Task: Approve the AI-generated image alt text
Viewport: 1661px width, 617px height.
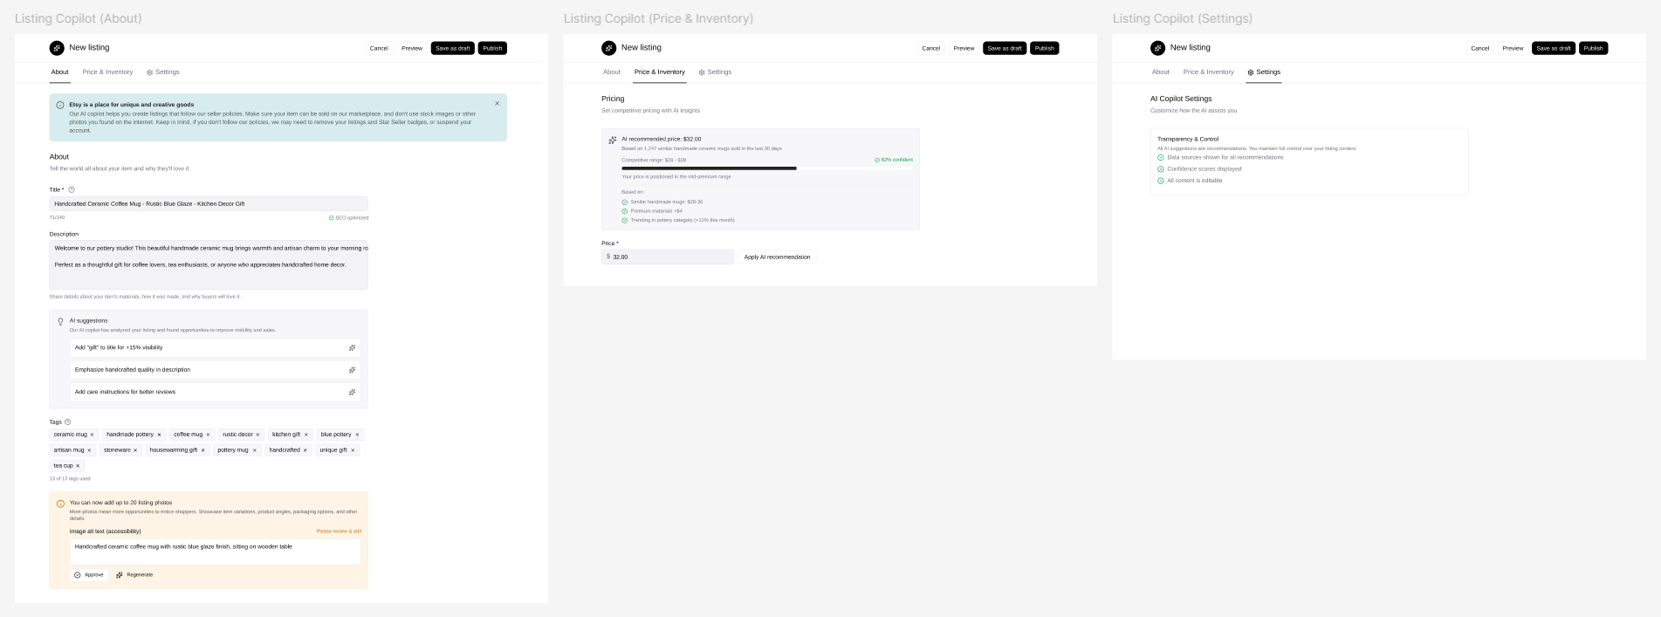Action: tap(88, 575)
